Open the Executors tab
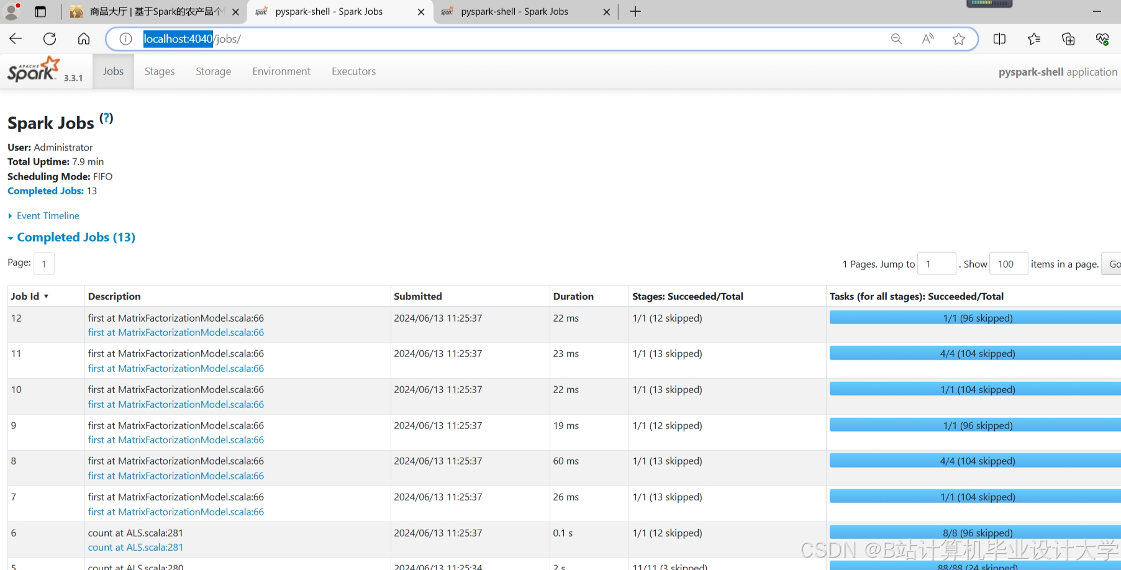Image resolution: width=1121 pixels, height=570 pixels. tap(353, 71)
